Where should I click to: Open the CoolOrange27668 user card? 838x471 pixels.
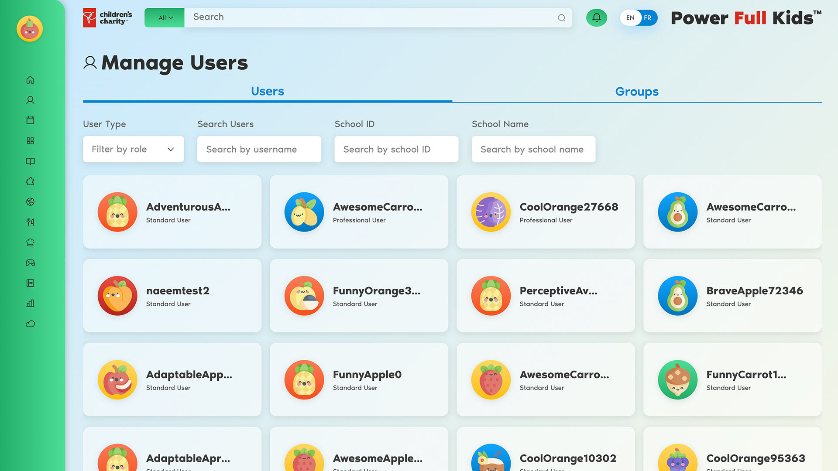click(546, 212)
